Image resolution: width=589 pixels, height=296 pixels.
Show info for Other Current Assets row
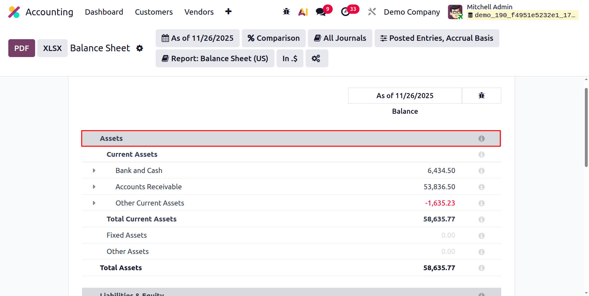pos(481,203)
